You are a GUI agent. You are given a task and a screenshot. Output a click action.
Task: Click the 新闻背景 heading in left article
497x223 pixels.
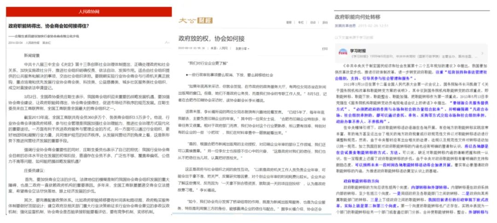tap(32, 56)
